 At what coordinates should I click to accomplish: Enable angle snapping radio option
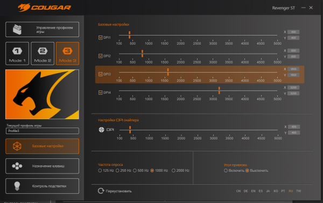point(226,171)
